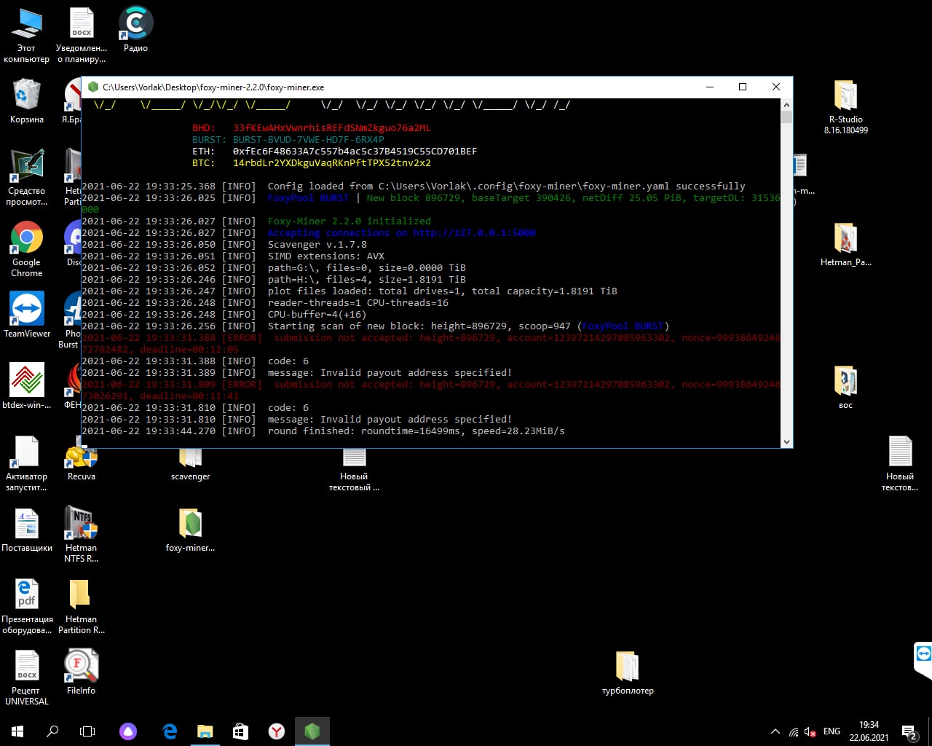Switch the ENG input language indicator
The width and height of the screenshot is (932, 746).
tap(832, 731)
